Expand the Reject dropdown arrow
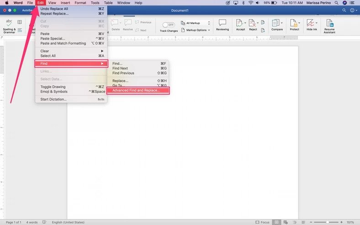This screenshot has width=360, height=225. point(258,23)
